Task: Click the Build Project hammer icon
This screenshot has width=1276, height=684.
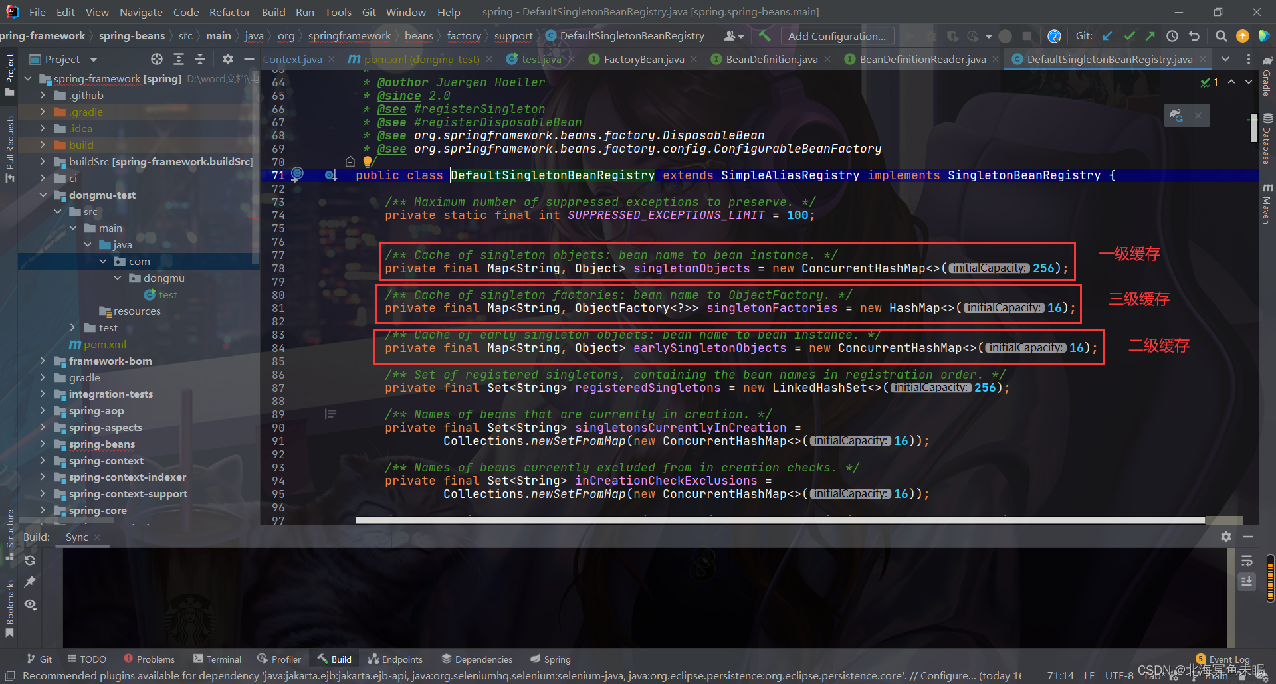Action: click(765, 35)
